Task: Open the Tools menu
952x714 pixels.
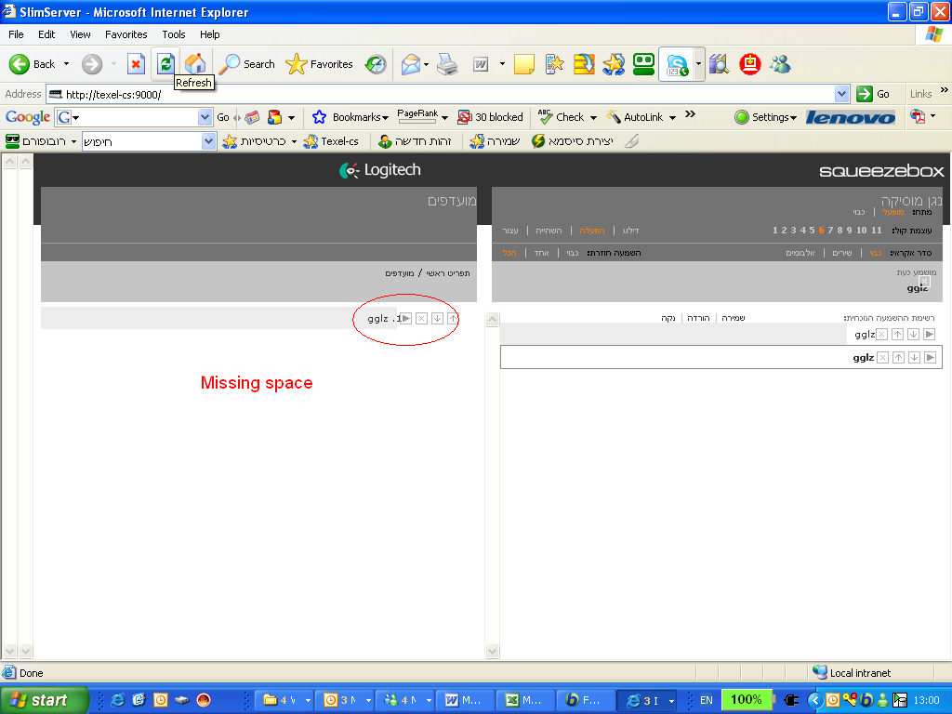Action: pyautogui.click(x=174, y=34)
